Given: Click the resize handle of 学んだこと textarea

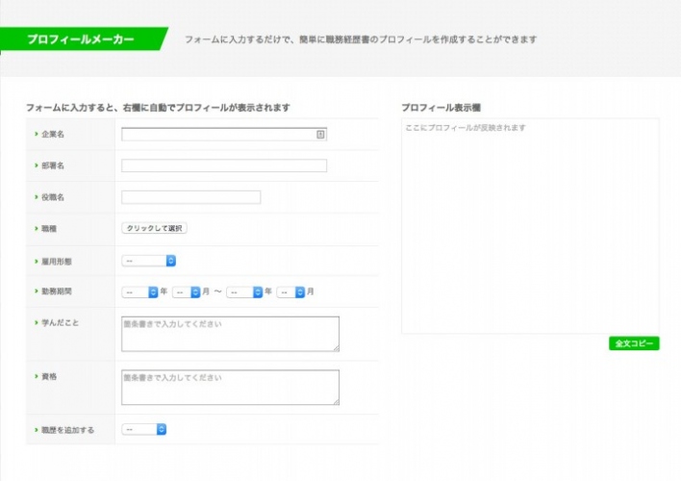Looking at the screenshot, I should (336, 348).
